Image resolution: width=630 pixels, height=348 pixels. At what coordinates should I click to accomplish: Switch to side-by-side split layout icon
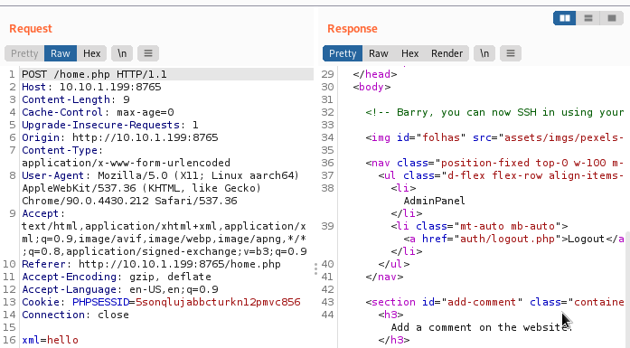point(565,18)
